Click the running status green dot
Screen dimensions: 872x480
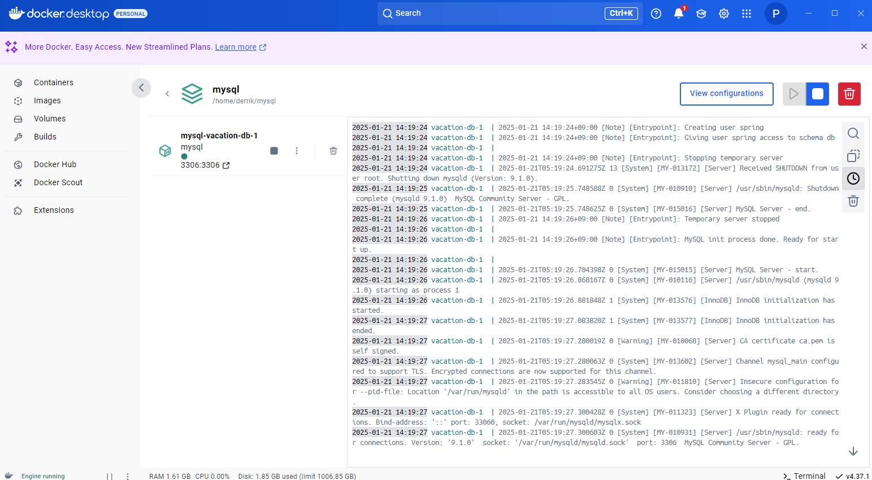pyautogui.click(x=184, y=156)
